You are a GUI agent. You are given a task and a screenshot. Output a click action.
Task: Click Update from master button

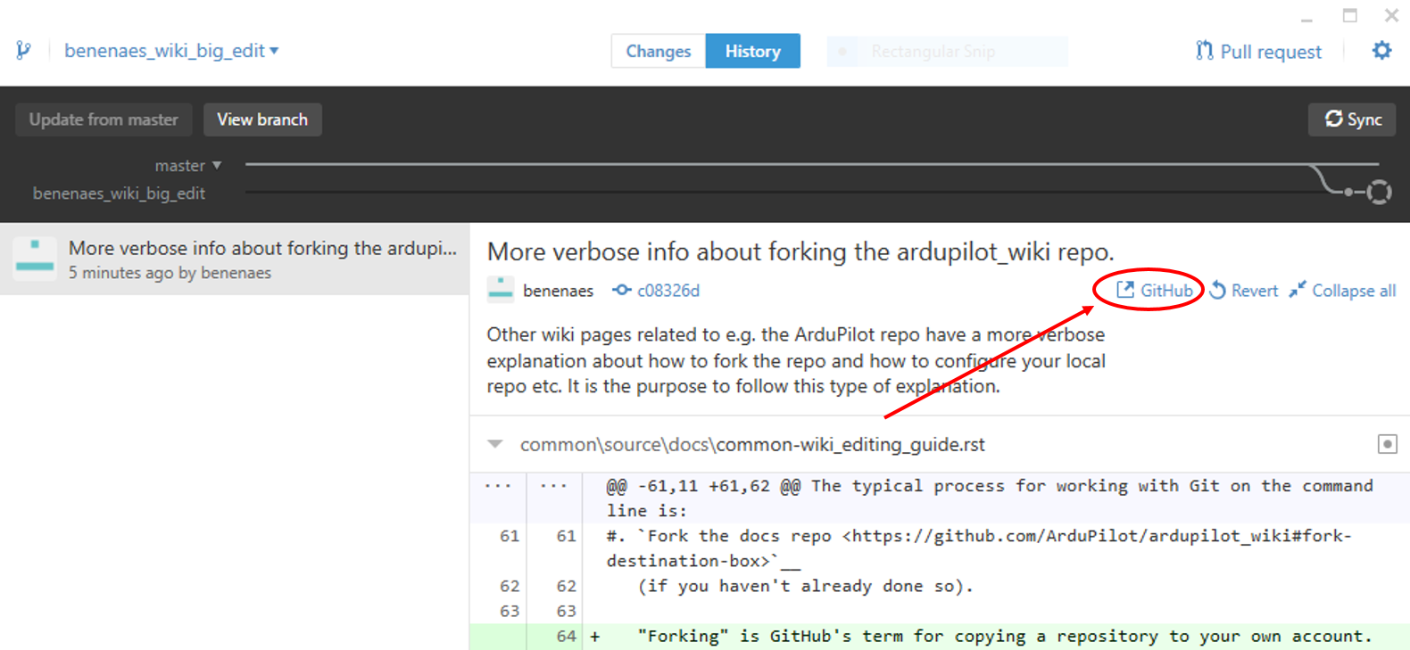point(104,119)
